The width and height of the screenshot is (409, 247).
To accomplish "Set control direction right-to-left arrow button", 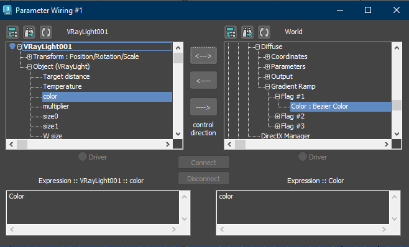I will (x=203, y=81).
